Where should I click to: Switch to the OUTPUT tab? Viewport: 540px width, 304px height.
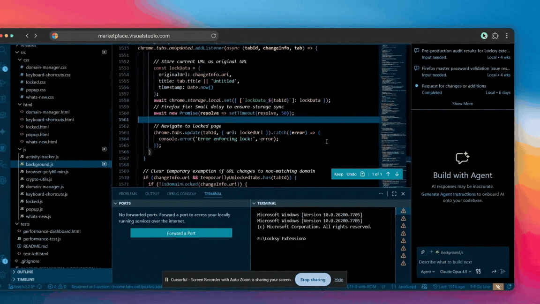pyautogui.click(x=152, y=193)
